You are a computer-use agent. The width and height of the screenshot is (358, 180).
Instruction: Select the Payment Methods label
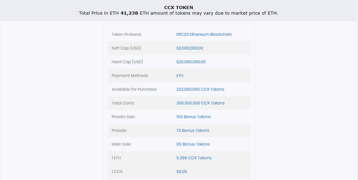coord(130,76)
